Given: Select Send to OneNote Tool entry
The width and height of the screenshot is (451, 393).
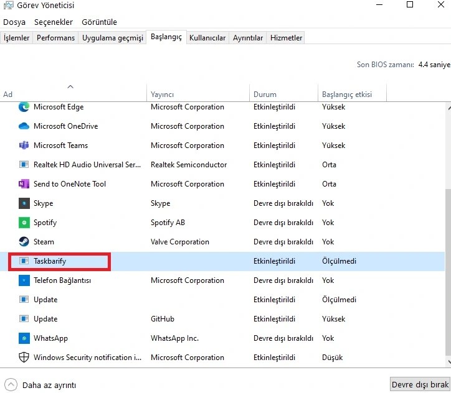Looking at the screenshot, I should coord(70,184).
